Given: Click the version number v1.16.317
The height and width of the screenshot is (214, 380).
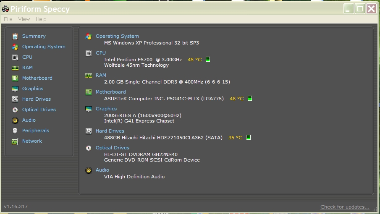Looking at the screenshot, I should pos(16,206).
